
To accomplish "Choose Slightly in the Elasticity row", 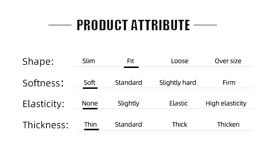I will [128, 104].
